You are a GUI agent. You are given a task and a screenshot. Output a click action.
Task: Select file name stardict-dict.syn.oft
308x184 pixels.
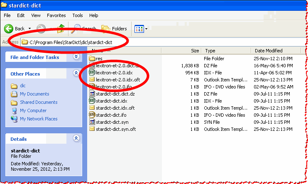pyautogui.click(x=116, y=129)
